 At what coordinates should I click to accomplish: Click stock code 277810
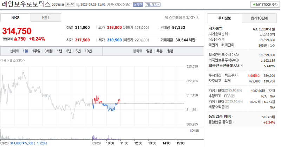point(58,5)
